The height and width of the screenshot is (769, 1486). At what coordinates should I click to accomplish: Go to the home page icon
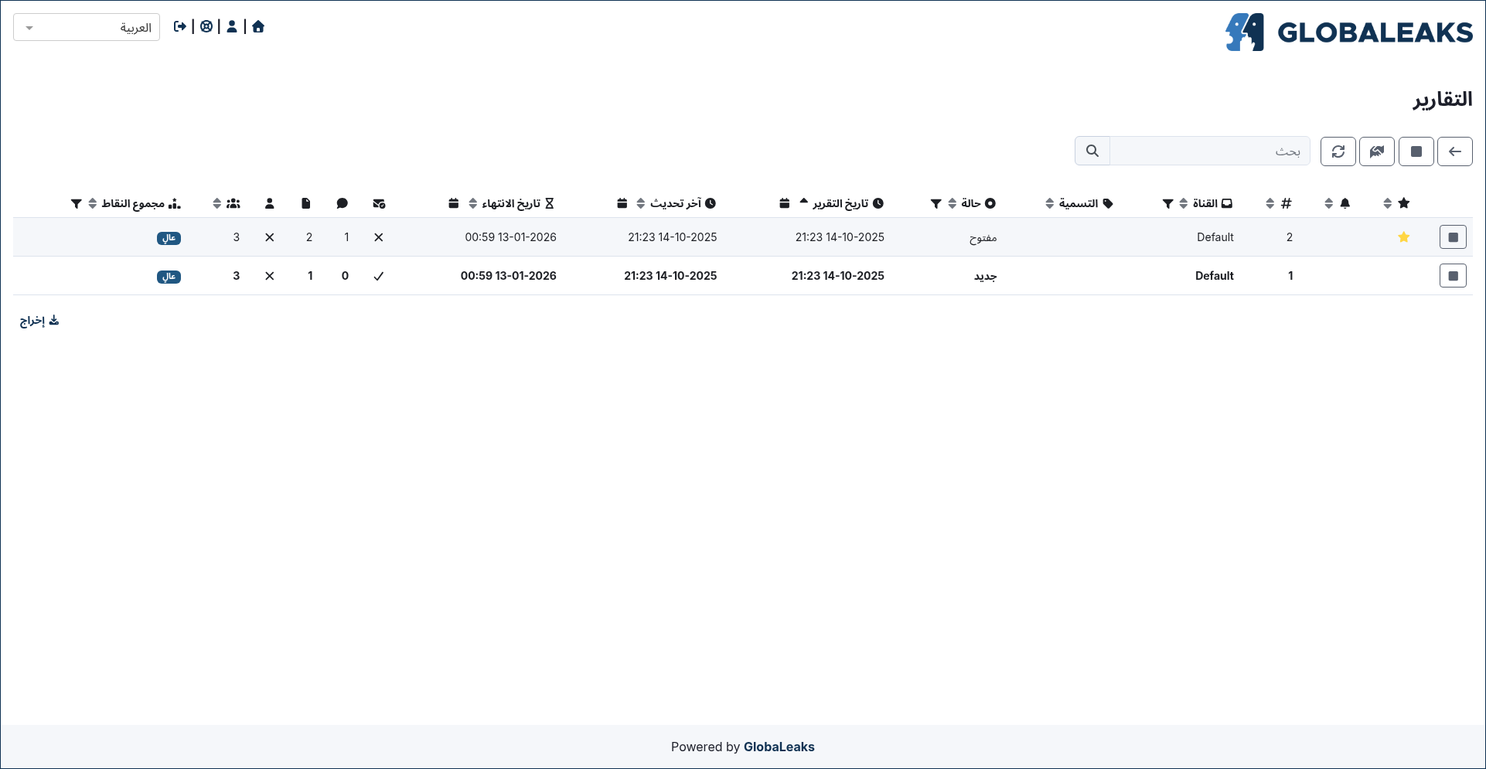(x=258, y=27)
